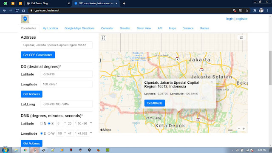Viewport: 272px width, 153px height.
Task: Focus the DD Longitude input field
Action: click(66, 84)
